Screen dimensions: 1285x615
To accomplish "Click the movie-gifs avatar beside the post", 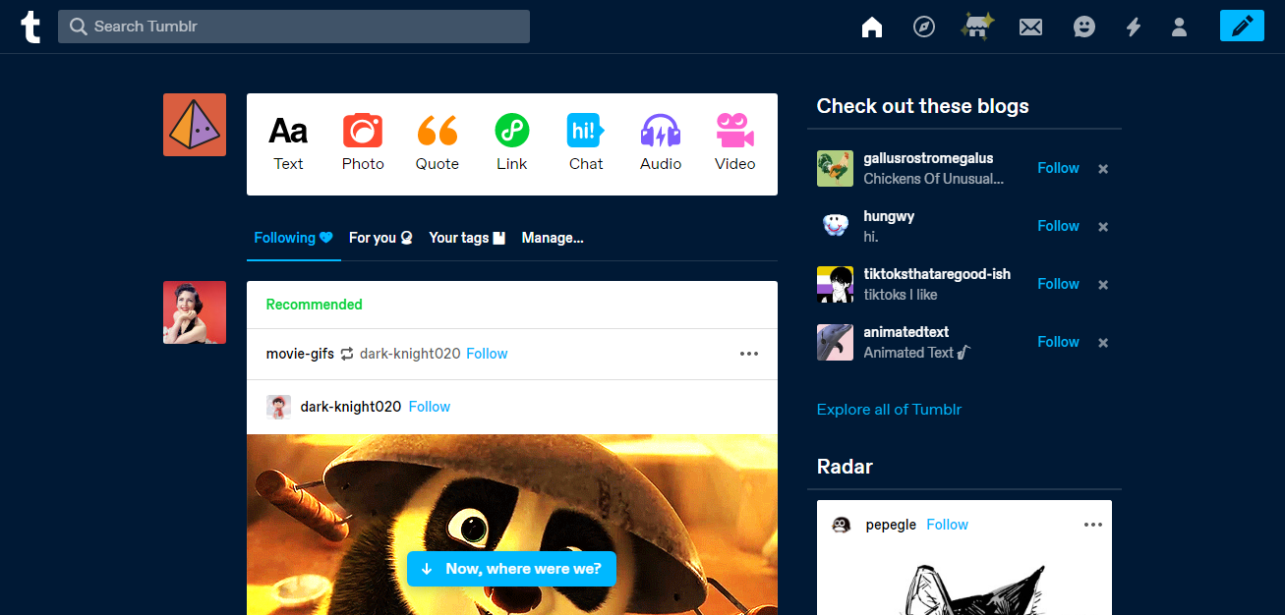I will coord(195,312).
